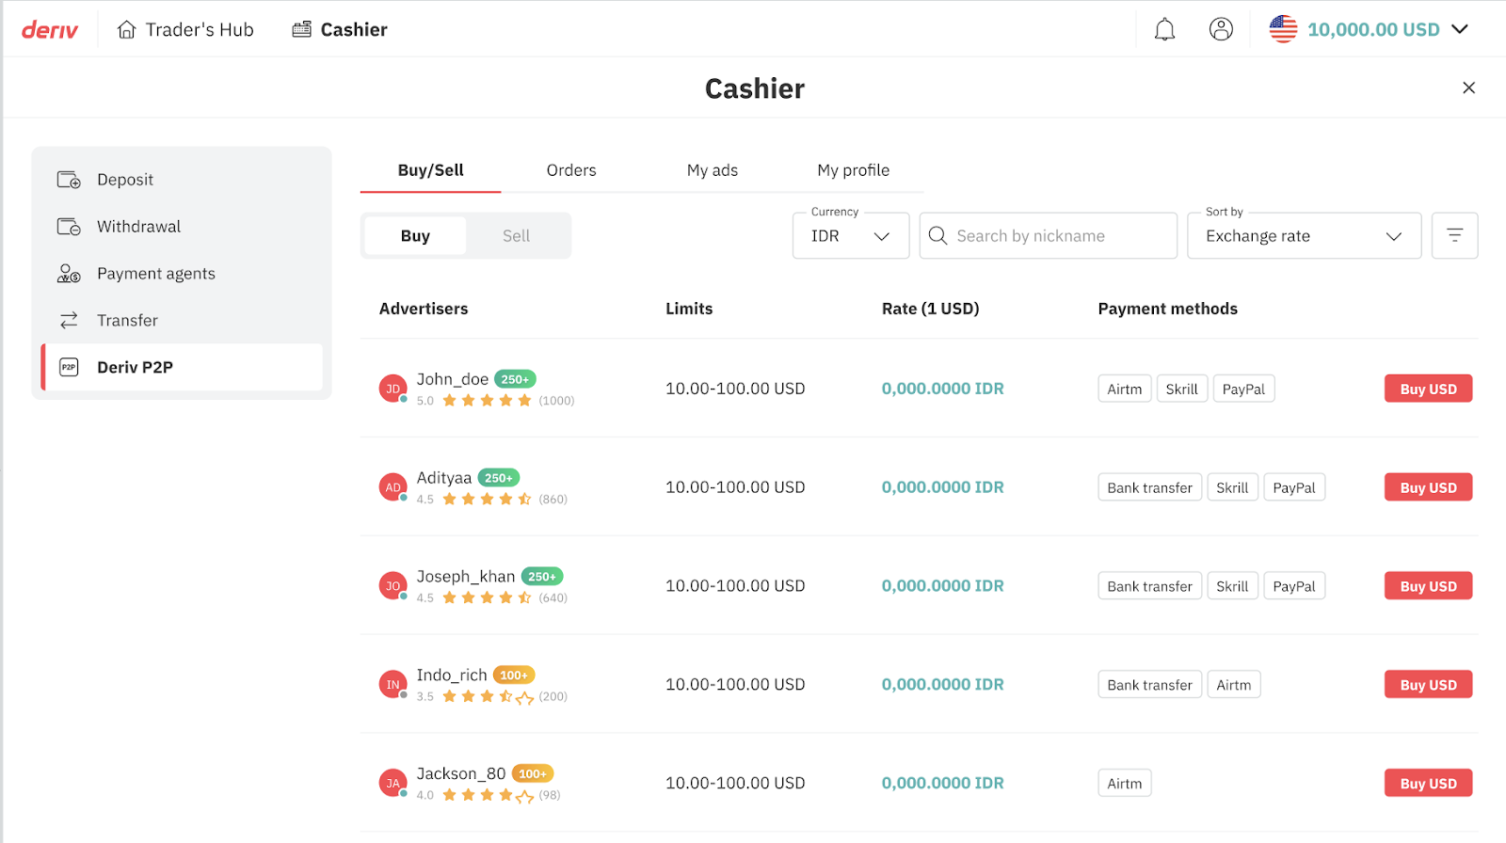Switch to the Orders tab
Image resolution: width=1506 pixels, height=843 pixels.
570,170
